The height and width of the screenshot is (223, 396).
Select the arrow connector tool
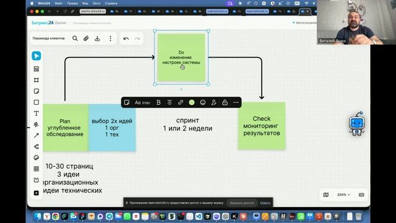tap(37, 136)
